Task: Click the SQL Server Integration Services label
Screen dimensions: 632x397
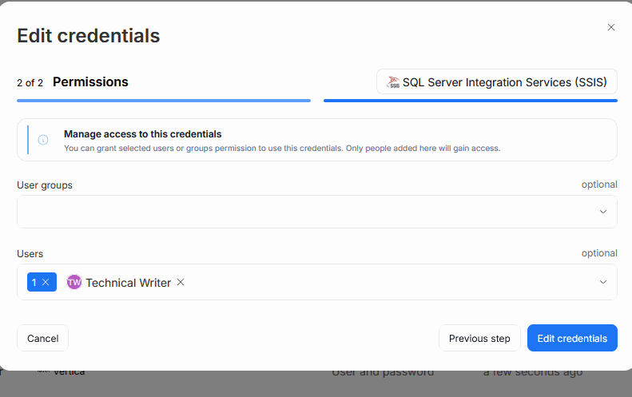Action: (504, 82)
